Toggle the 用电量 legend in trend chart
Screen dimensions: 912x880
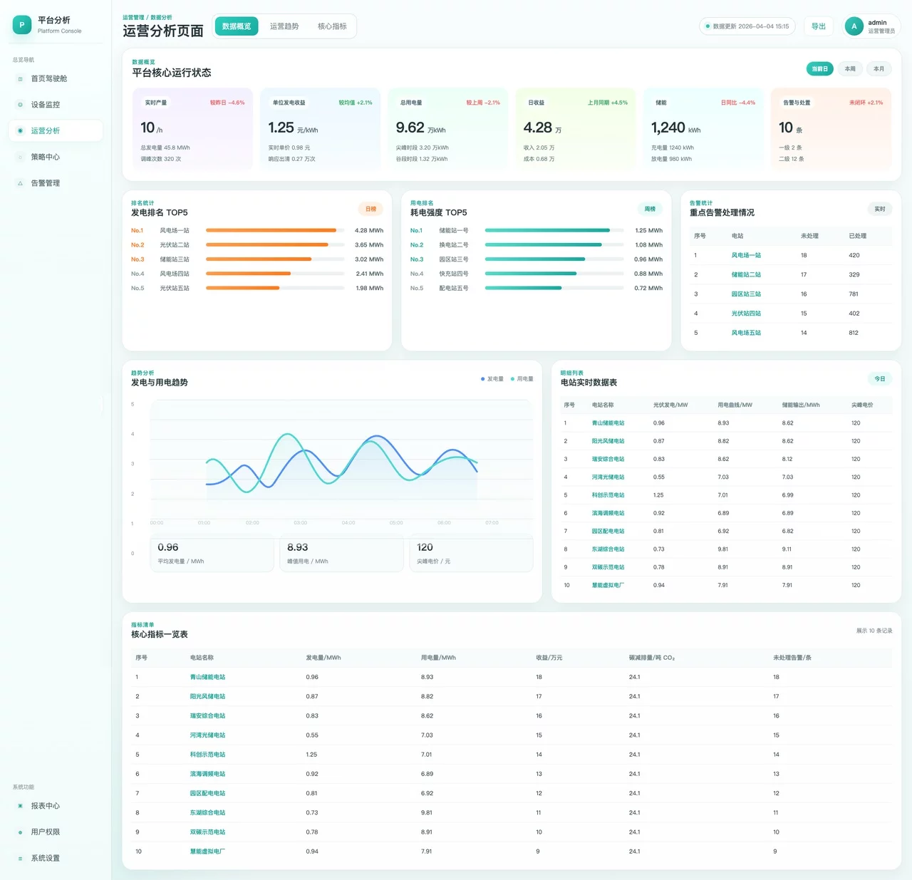[522, 379]
